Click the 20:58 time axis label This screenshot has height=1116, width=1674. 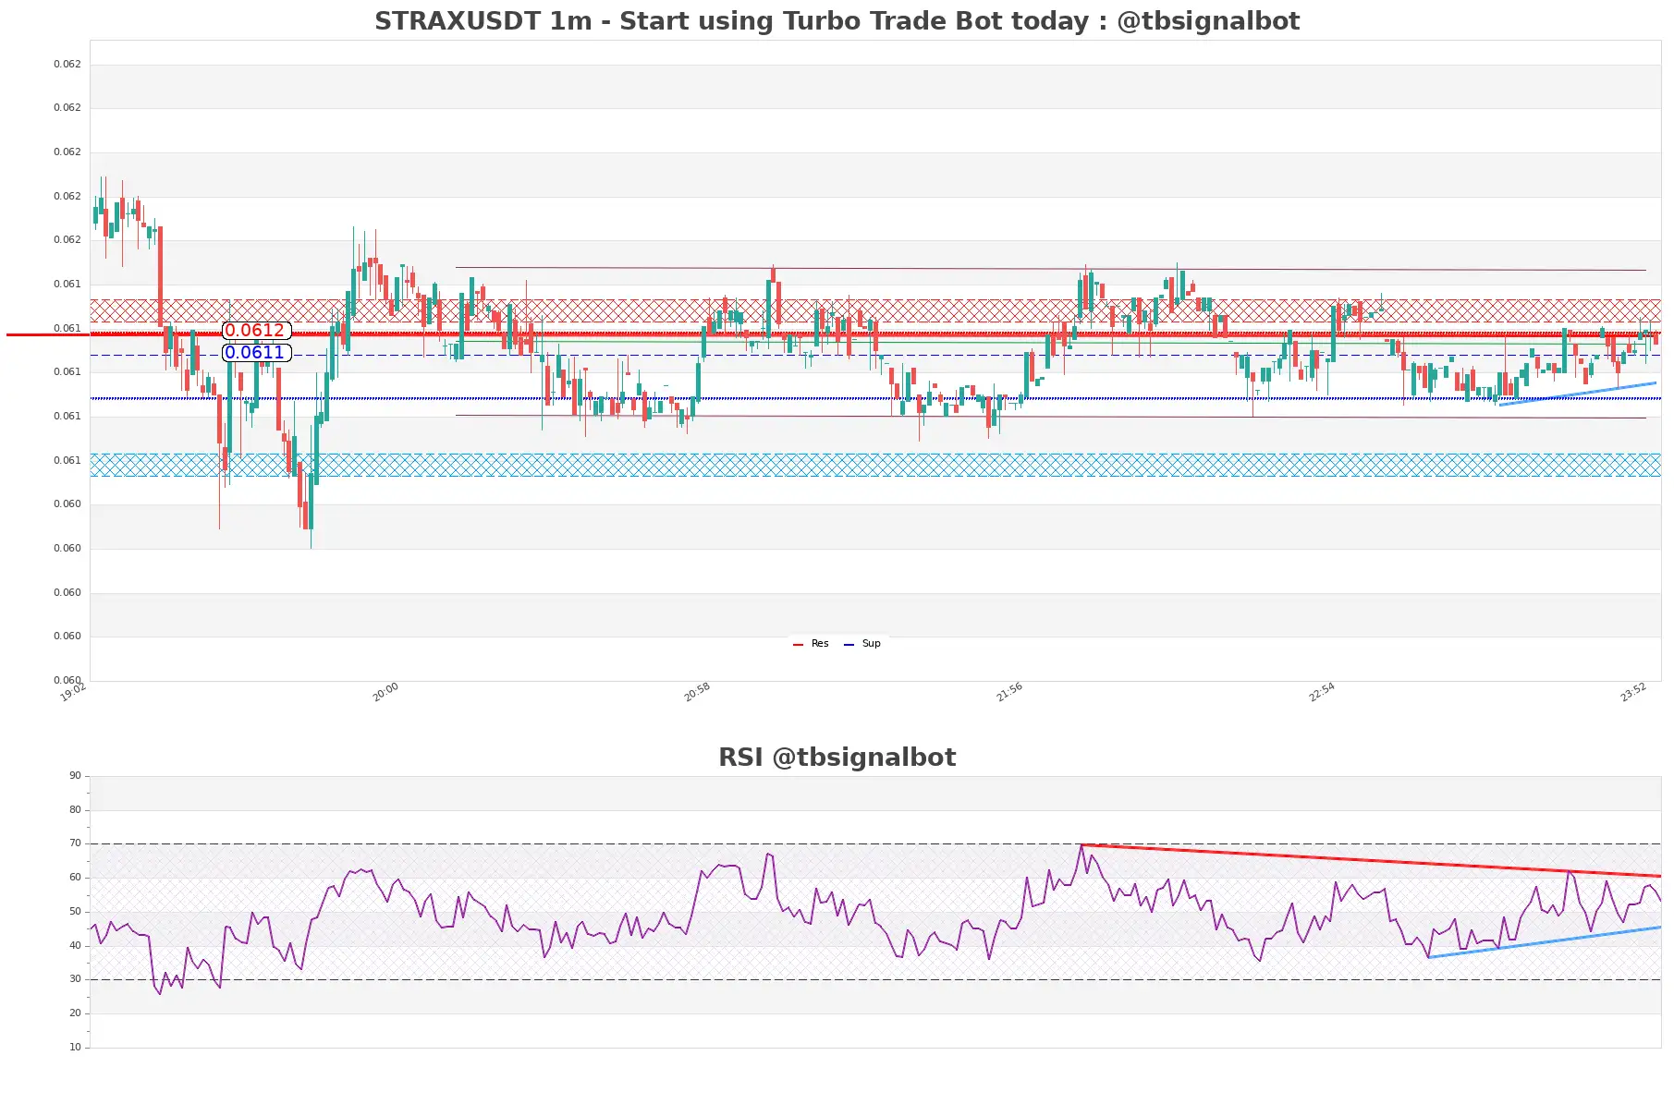[697, 692]
